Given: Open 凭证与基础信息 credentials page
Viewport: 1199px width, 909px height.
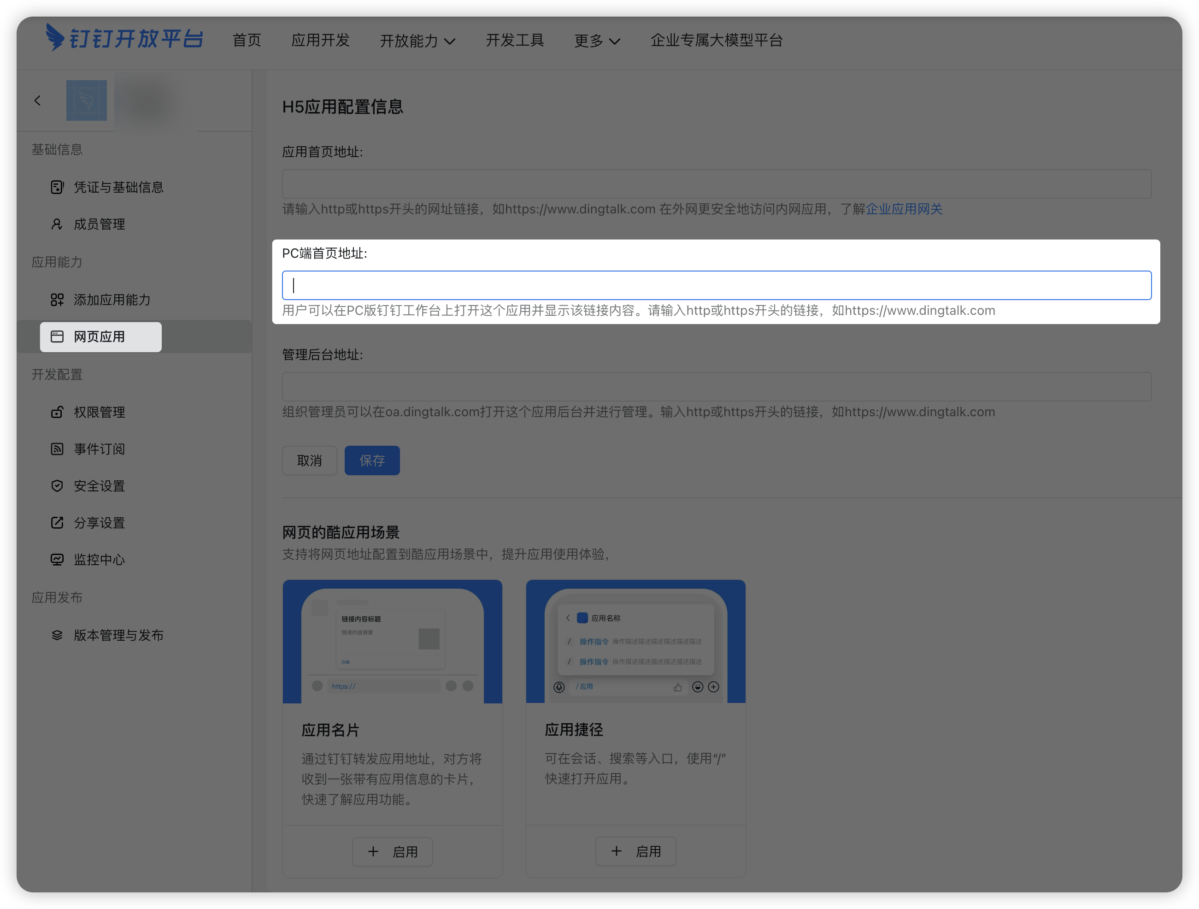Looking at the screenshot, I should tap(118, 187).
